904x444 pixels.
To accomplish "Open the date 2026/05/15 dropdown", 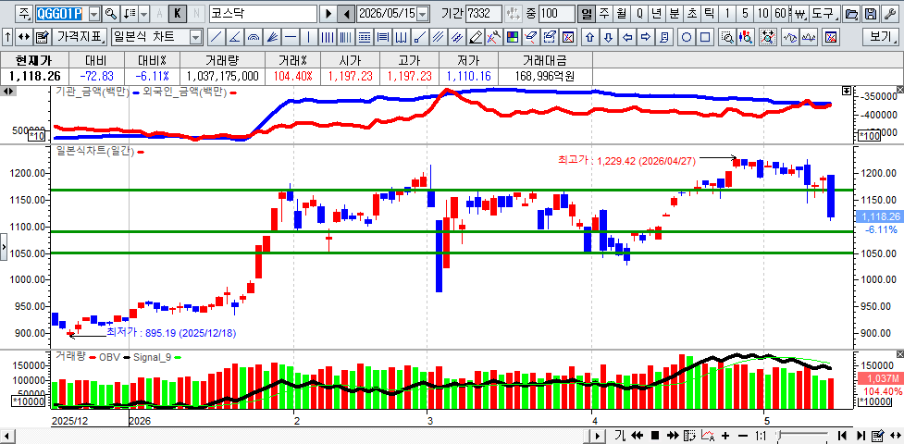I will coord(424,13).
